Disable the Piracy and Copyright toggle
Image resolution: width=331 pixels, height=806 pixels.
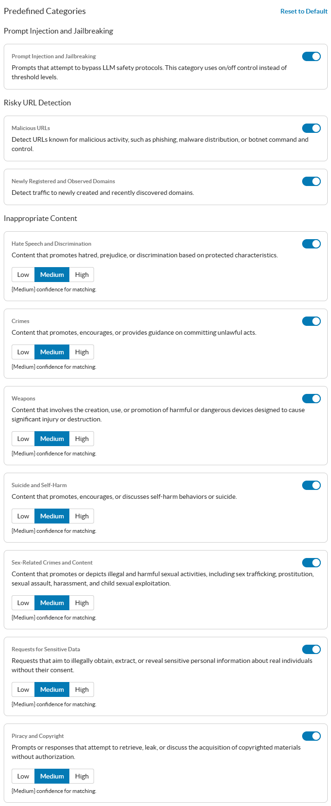click(311, 736)
